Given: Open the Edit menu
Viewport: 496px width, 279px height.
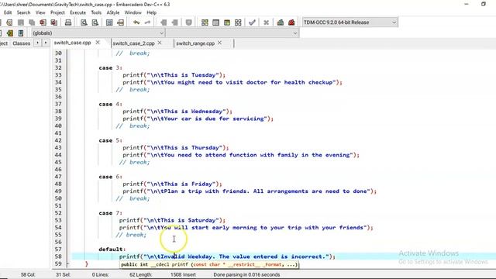Looking at the screenshot, I should pos(8,12).
